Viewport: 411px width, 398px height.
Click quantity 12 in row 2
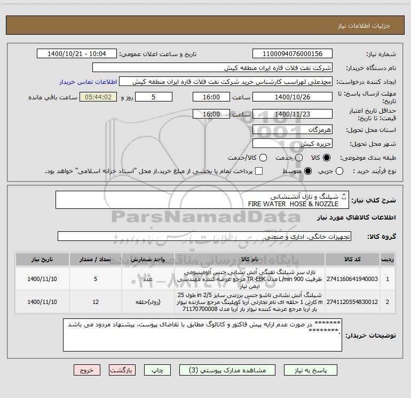point(96,302)
